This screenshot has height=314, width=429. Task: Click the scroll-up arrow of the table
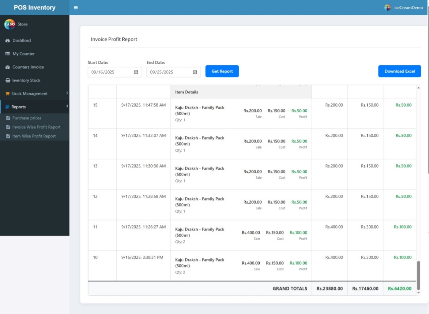418,88
